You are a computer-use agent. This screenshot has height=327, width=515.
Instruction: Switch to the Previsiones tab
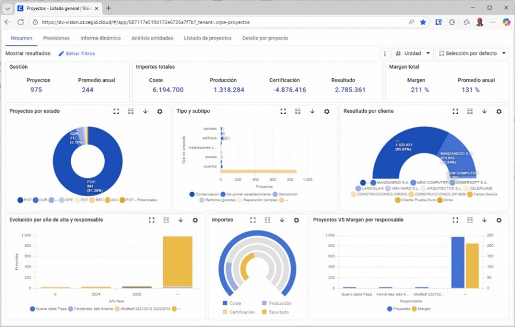pyautogui.click(x=56, y=38)
